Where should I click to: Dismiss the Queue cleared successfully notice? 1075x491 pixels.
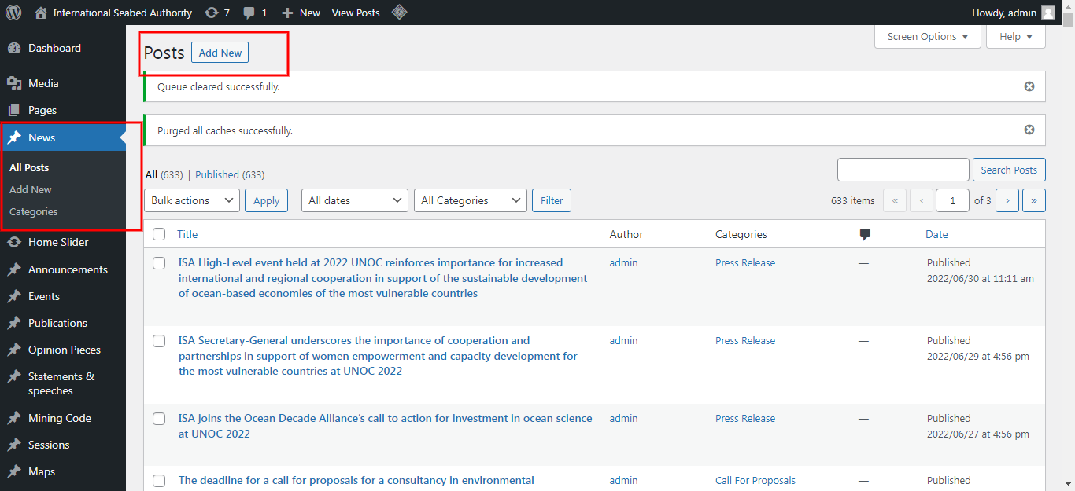click(x=1029, y=86)
